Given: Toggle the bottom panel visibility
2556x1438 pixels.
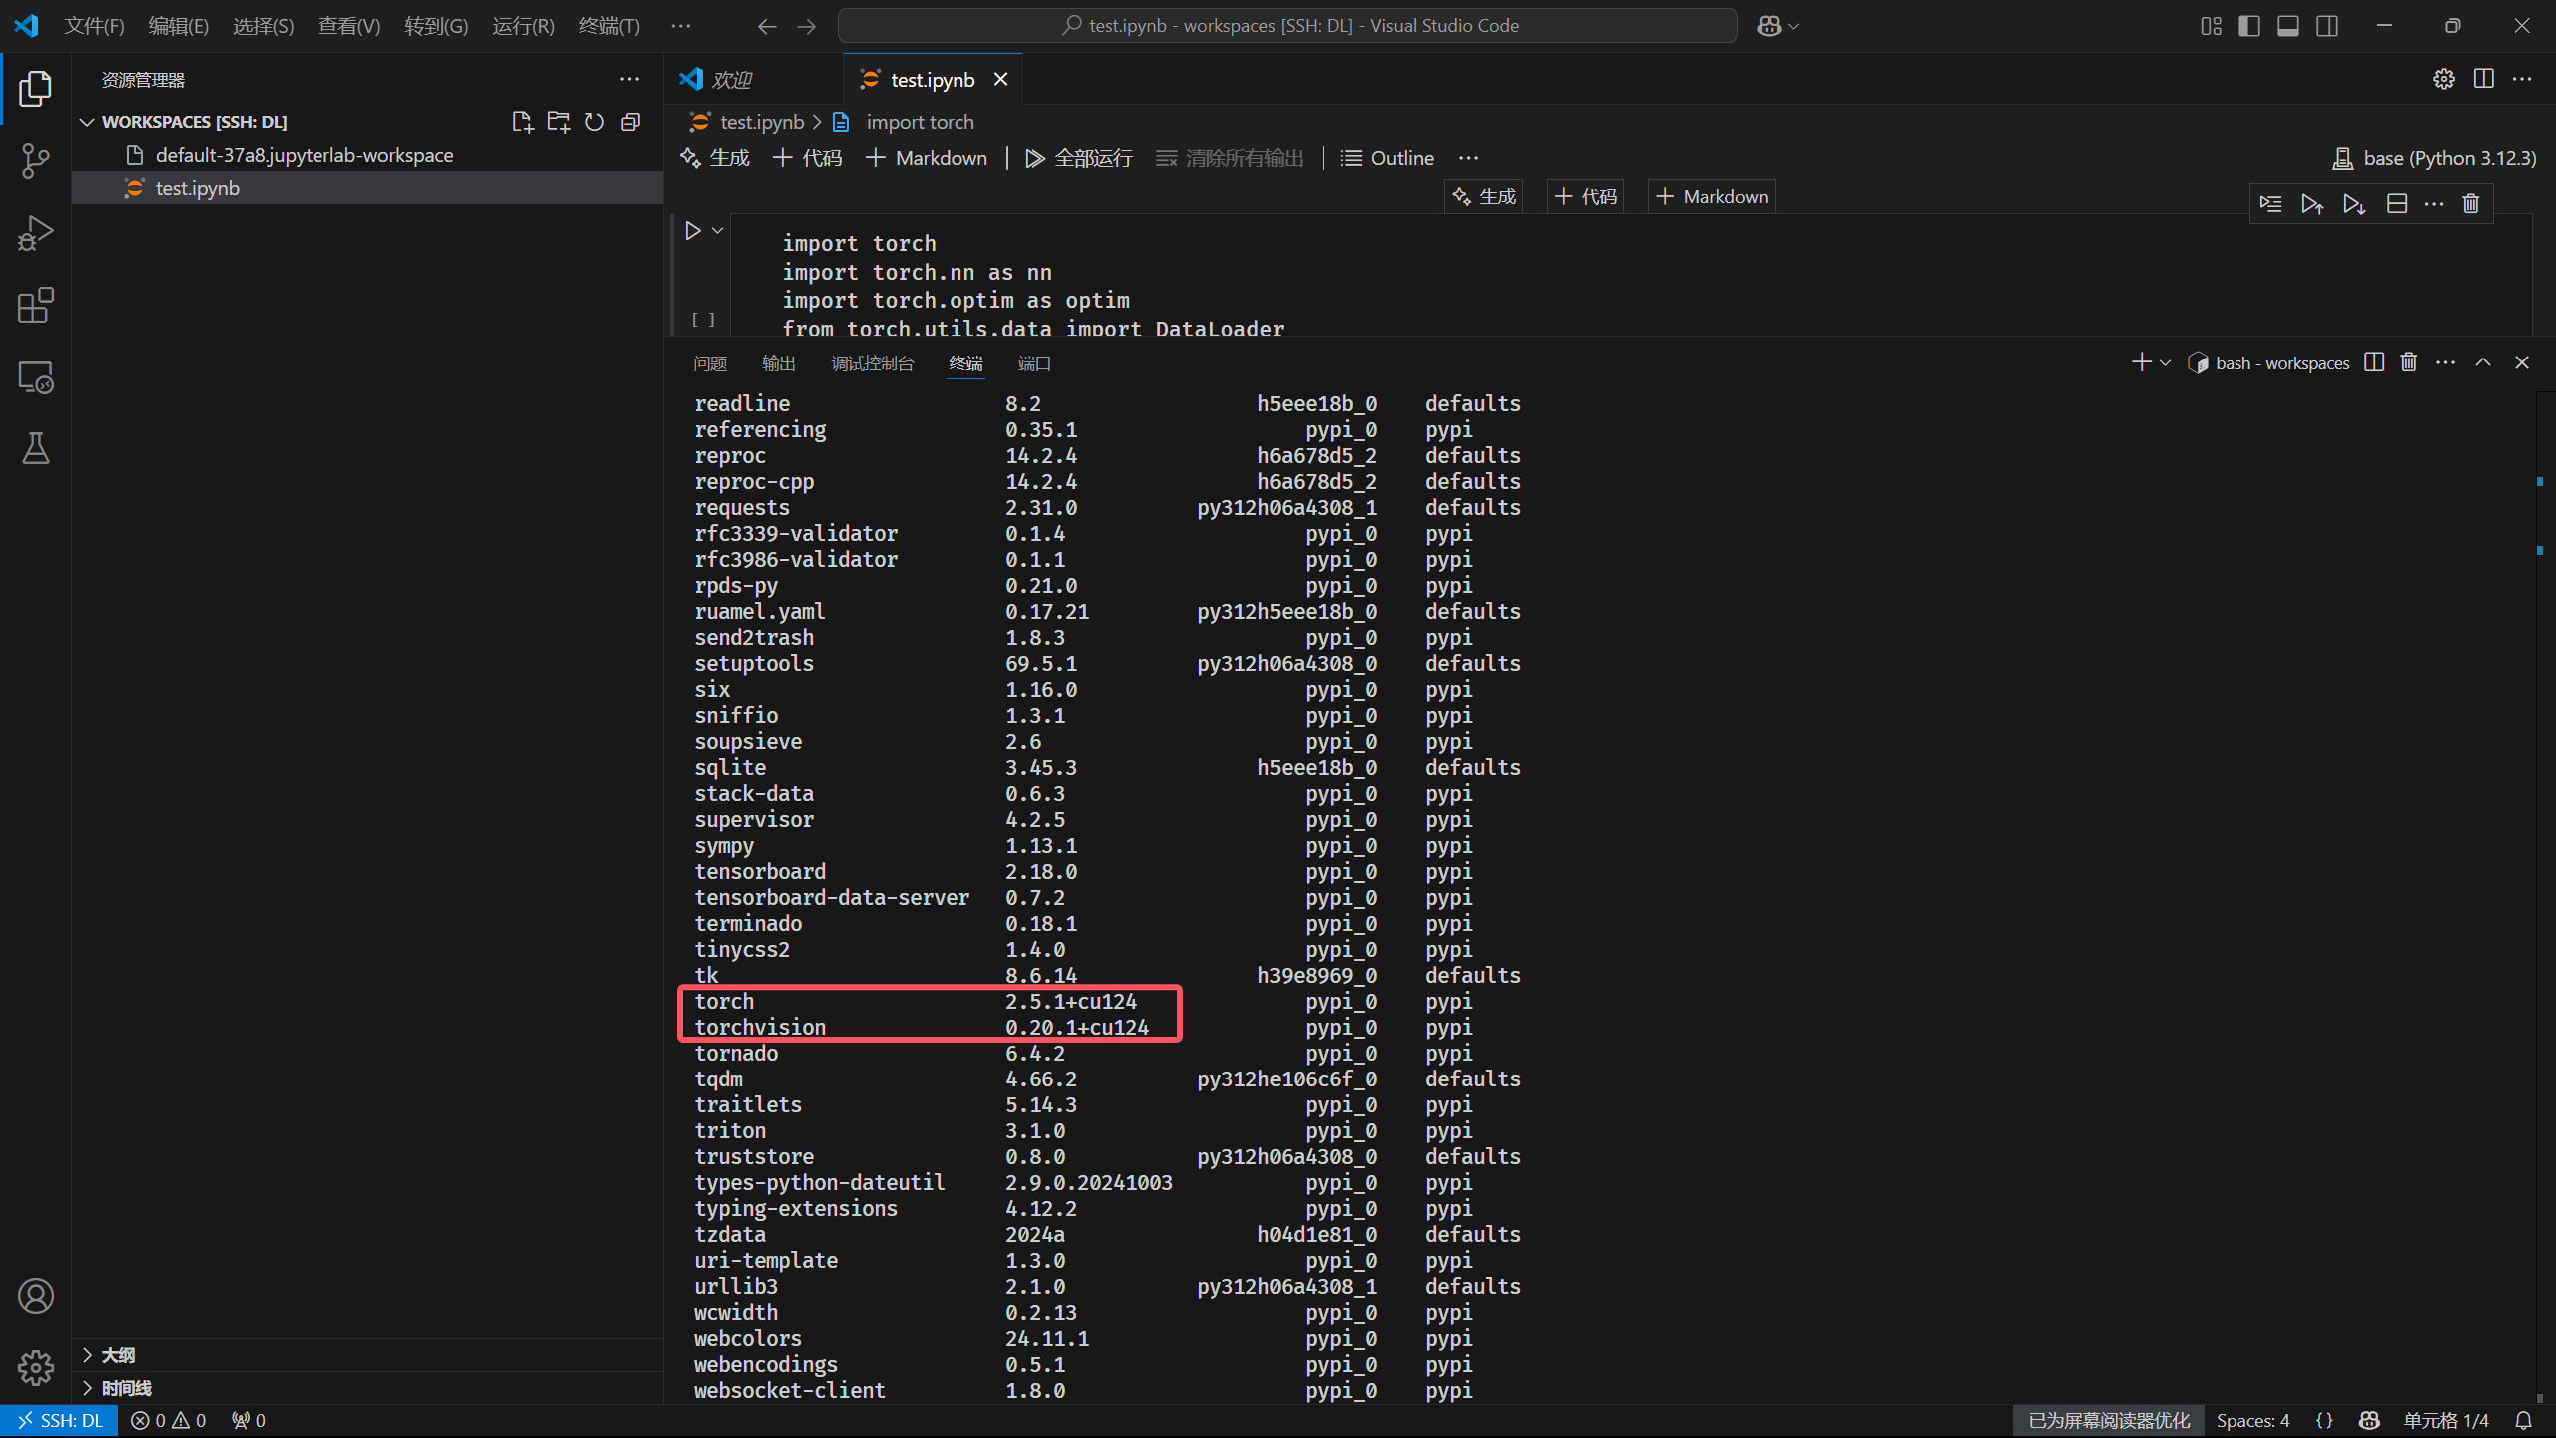Looking at the screenshot, I should tap(2288, 26).
